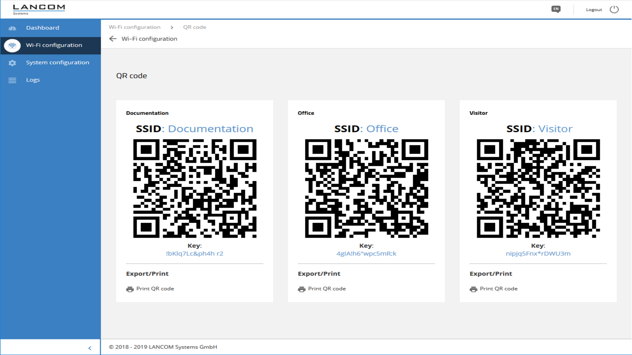Click the System configuration gear icon

pyautogui.click(x=12, y=63)
